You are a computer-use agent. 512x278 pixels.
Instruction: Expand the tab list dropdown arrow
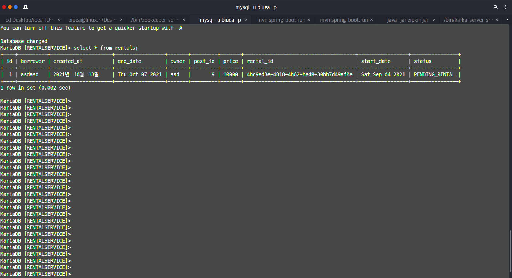pos(507,20)
